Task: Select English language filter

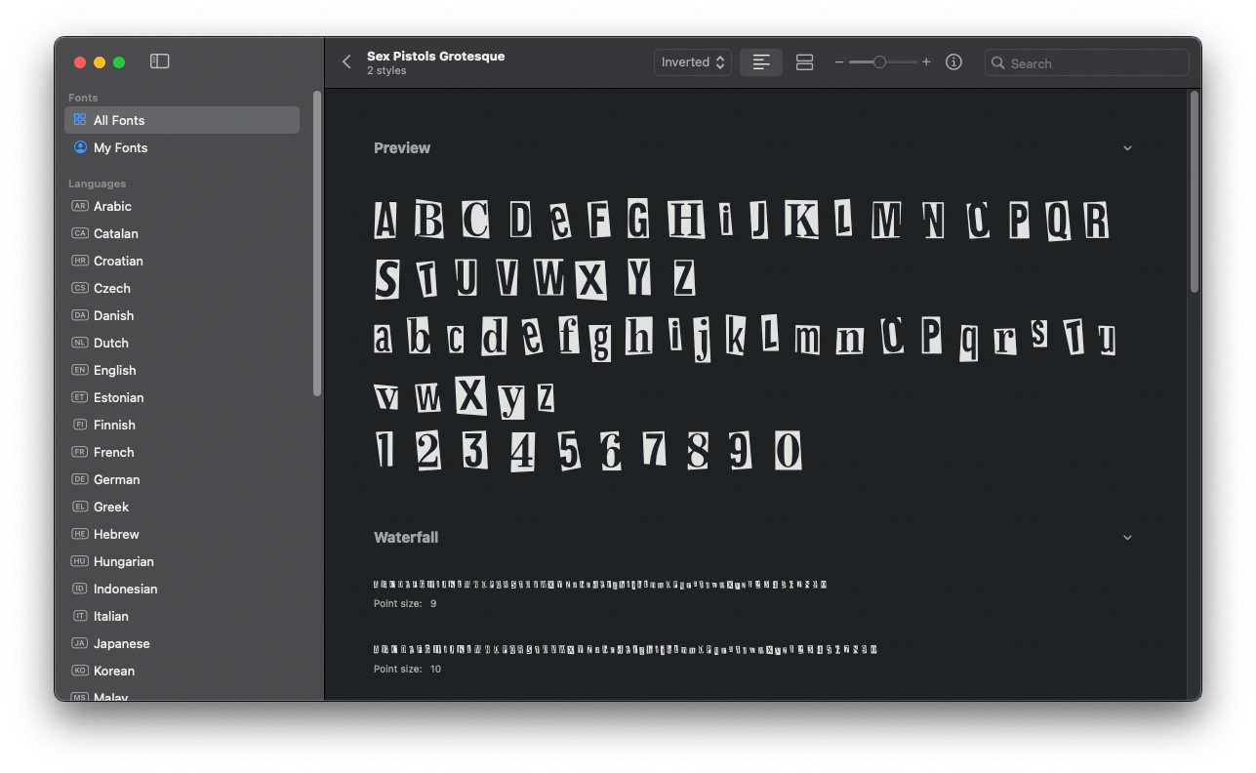Action: (114, 370)
